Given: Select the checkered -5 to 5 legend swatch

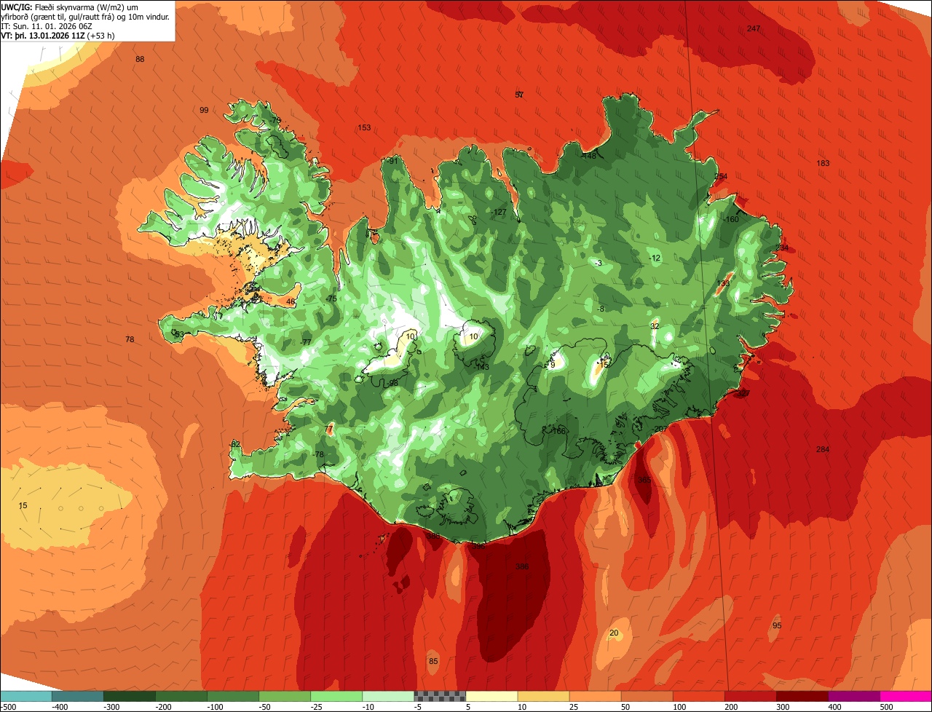Looking at the screenshot, I should coord(439,696).
